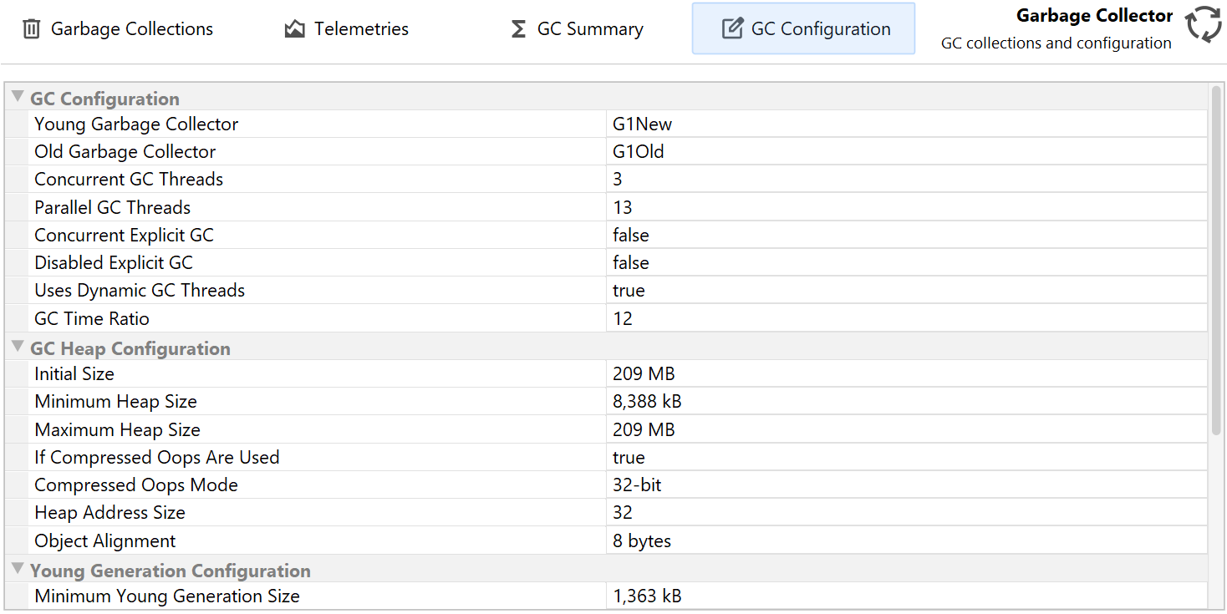This screenshot has width=1227, height=614.
Task: Collapse Young Generation Configuration section
Action: [18, 570]
